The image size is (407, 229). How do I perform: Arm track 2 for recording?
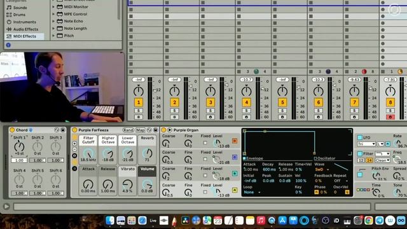pyautogui.click(x=174, y=117)
